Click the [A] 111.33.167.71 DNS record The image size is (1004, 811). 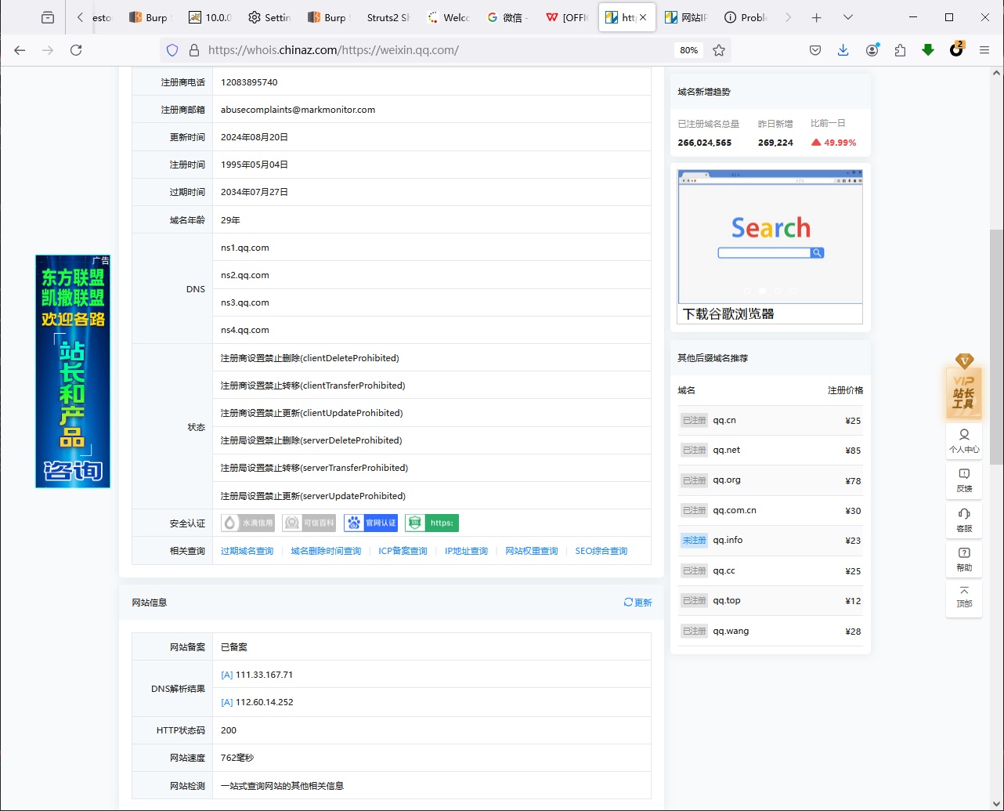click(257, 675)
